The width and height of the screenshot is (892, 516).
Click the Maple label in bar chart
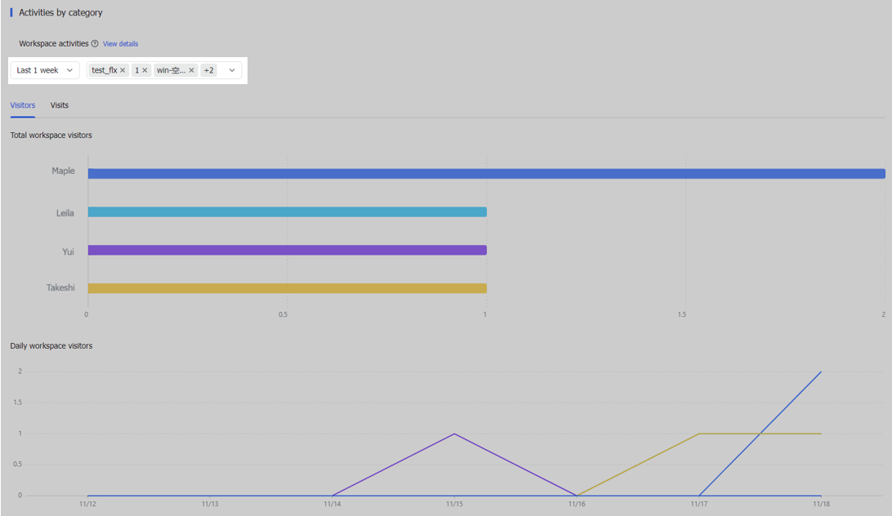63,171
